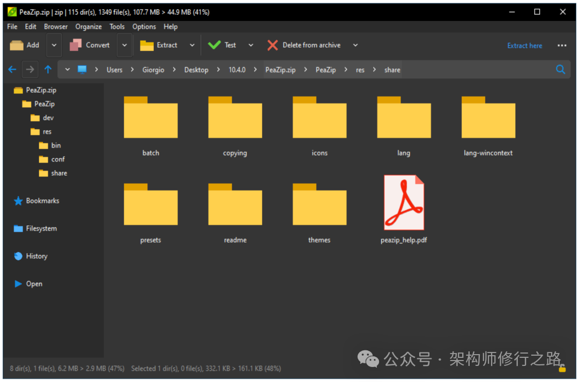
Task: Click the Add archive icon
Action: [17, 45]
